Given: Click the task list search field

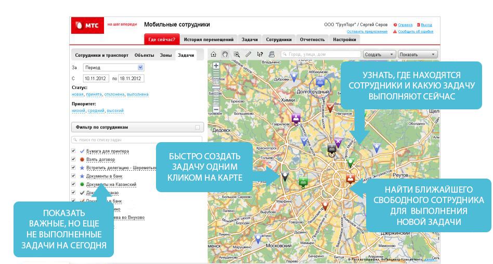Looking at the screenshot, I should click(x=137, y=140).
